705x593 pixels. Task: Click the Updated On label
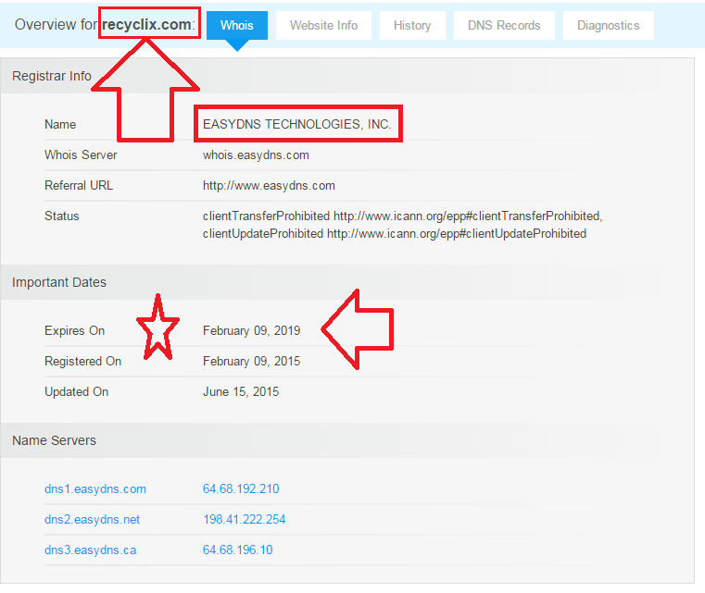coord(77,392)
